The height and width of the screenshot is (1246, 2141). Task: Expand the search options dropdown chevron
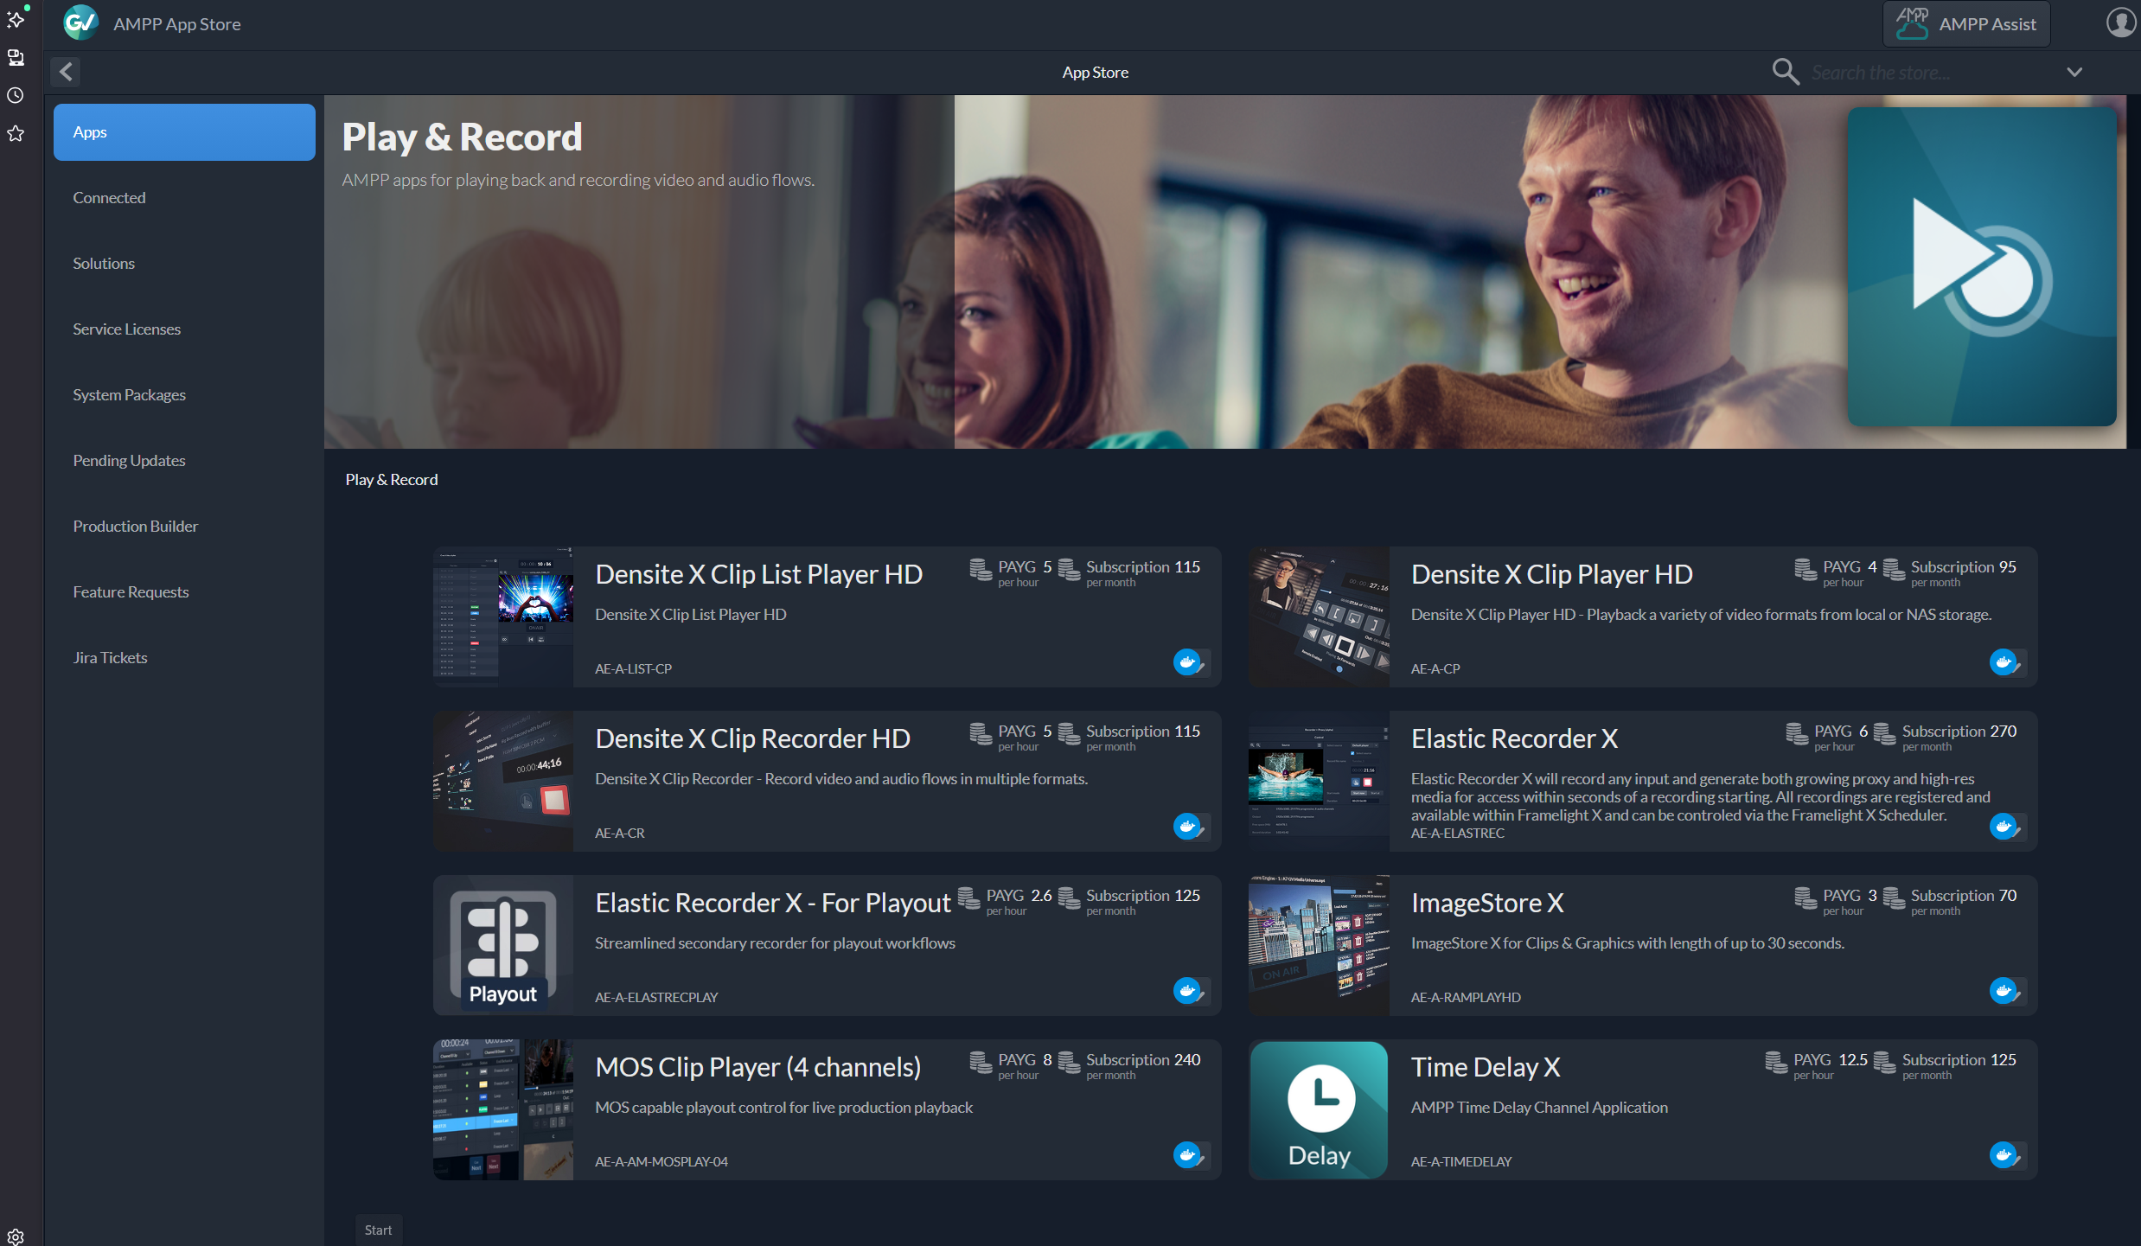[2074, 72]
